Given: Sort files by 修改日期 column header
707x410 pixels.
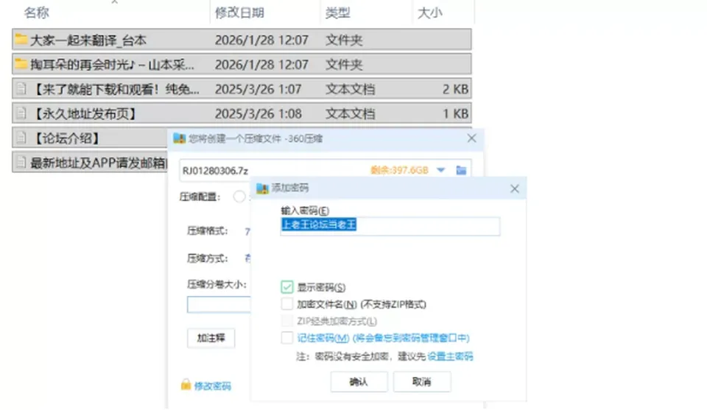Looking at the screenshot, I should 239,13.
